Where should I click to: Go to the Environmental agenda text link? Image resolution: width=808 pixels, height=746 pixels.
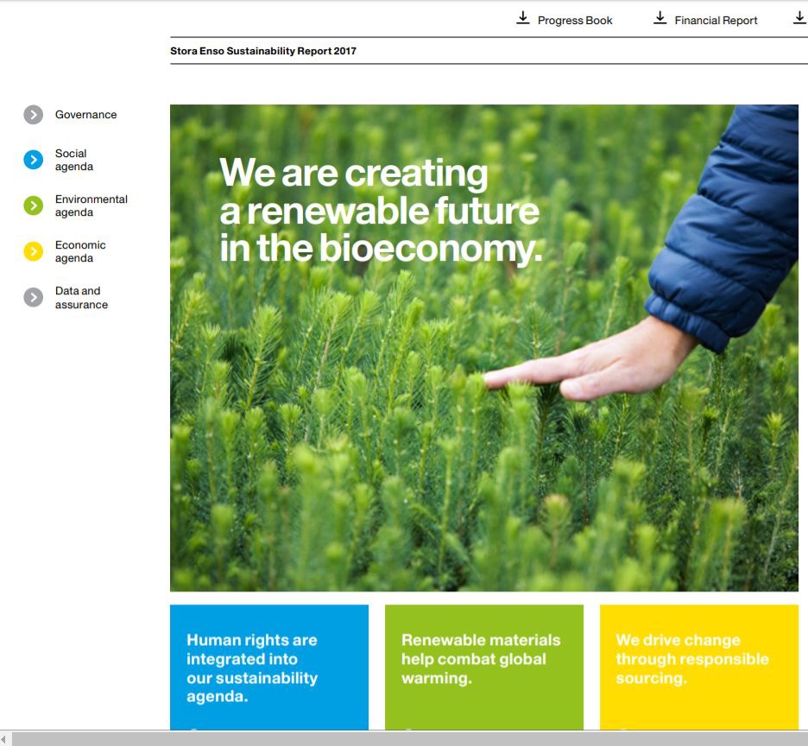(91, 205)
